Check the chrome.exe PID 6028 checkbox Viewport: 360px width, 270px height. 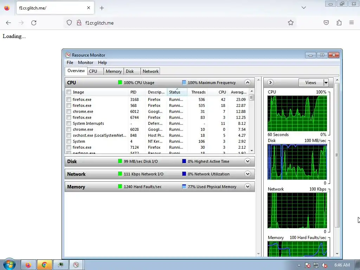click(69, 129)
